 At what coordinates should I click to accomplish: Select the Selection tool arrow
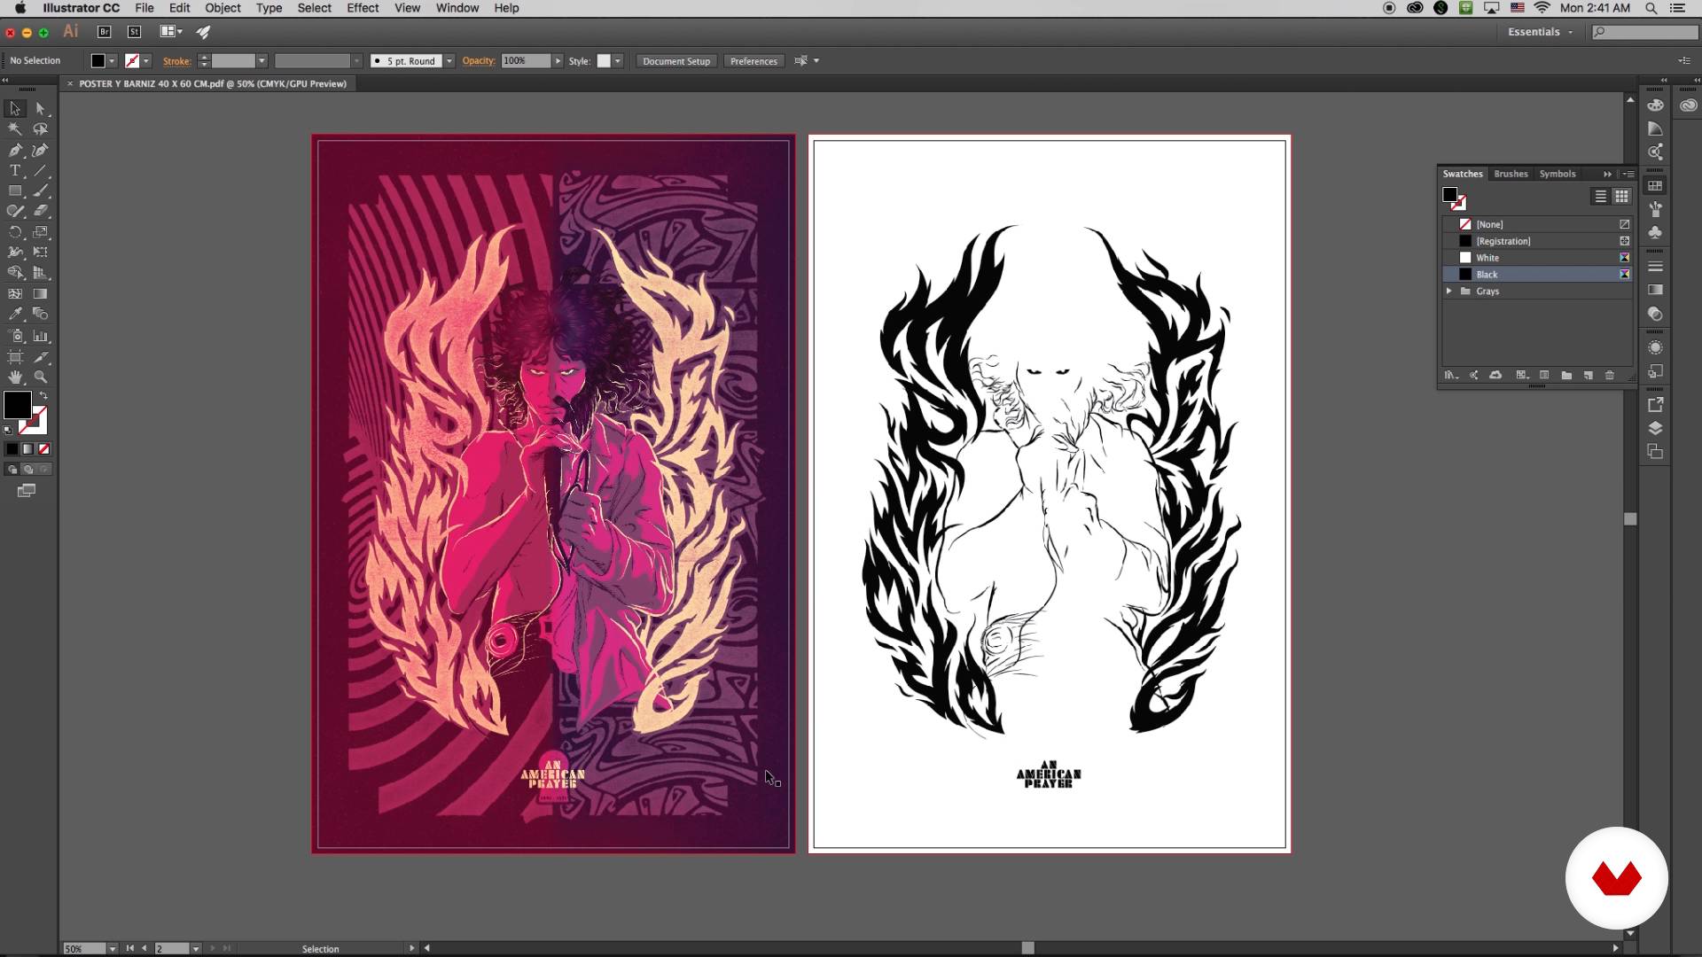tap(15, 108)
